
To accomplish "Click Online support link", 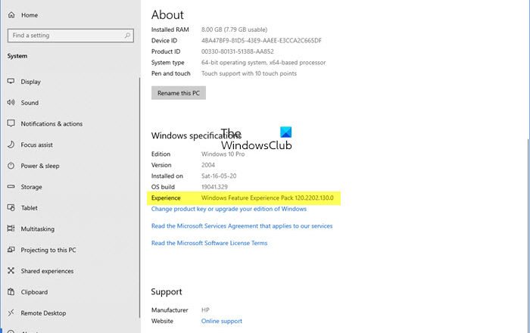I will [x=222, y=321].
